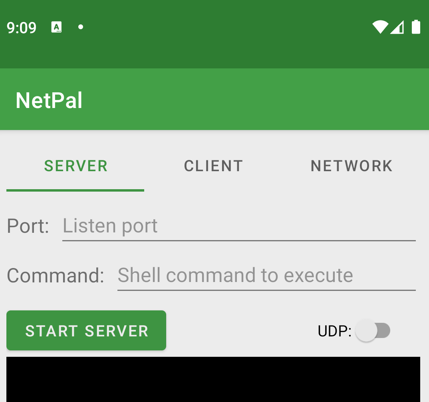Screen dimensions: 429x402
Task: Switch to the Server tab
Action: 75,166
